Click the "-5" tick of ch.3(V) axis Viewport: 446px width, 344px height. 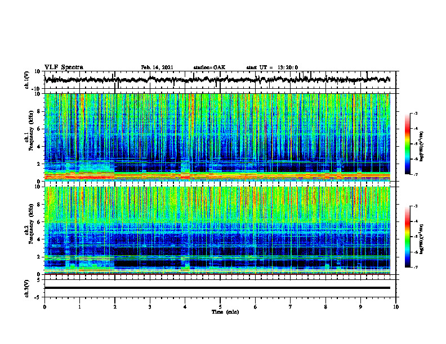[x=38, y=297]
